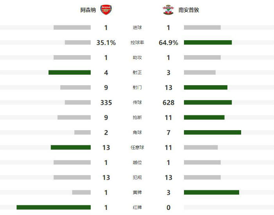This screenshot has height=215, width=274.
Task: Click the Southampton club crest icon
Action: point(168,10)
